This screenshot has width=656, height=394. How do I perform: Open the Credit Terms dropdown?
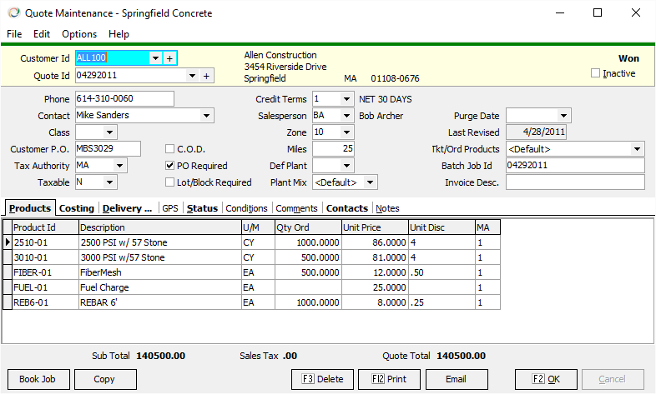click(346, 99)
